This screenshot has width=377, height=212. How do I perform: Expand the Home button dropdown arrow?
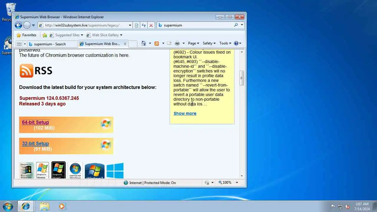coord(150,43)
